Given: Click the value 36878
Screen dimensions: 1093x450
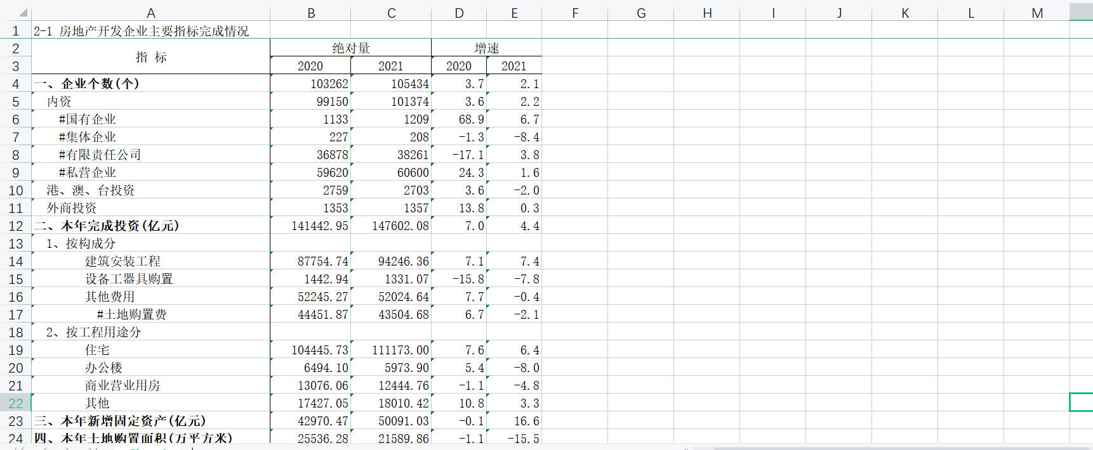Looking at the screenshot, I should tap(333, 155).
